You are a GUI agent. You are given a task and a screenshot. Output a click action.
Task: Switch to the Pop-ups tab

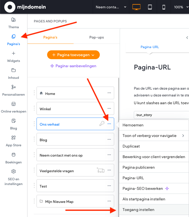[x=97, y=37]
